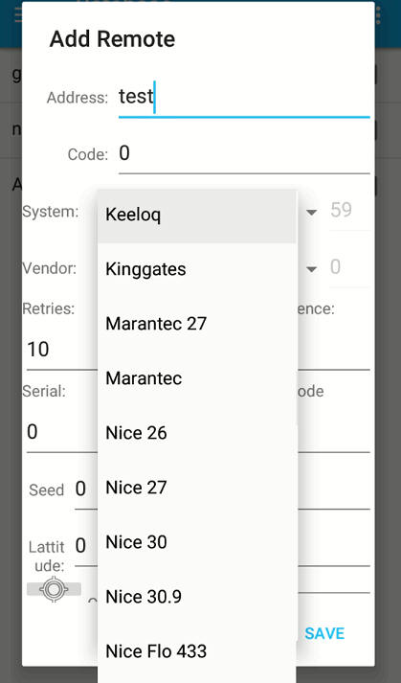Collapse the System dropdown arrow
Viewport: 401px width, 683px height.
click(x=311, y=212)
